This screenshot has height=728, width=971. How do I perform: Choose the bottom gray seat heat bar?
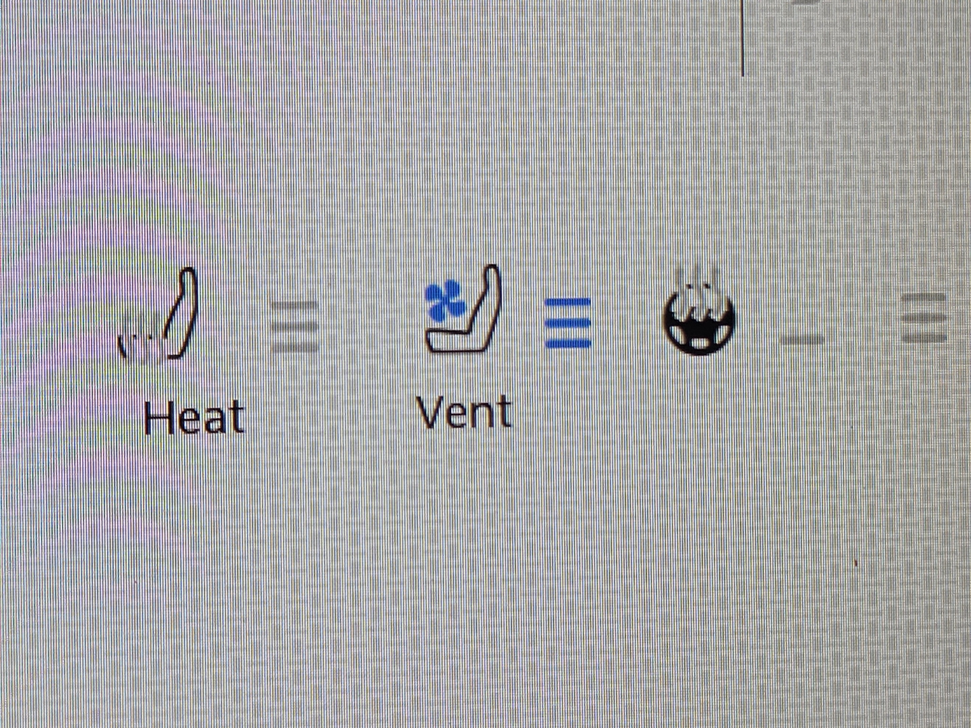point(295,346)
